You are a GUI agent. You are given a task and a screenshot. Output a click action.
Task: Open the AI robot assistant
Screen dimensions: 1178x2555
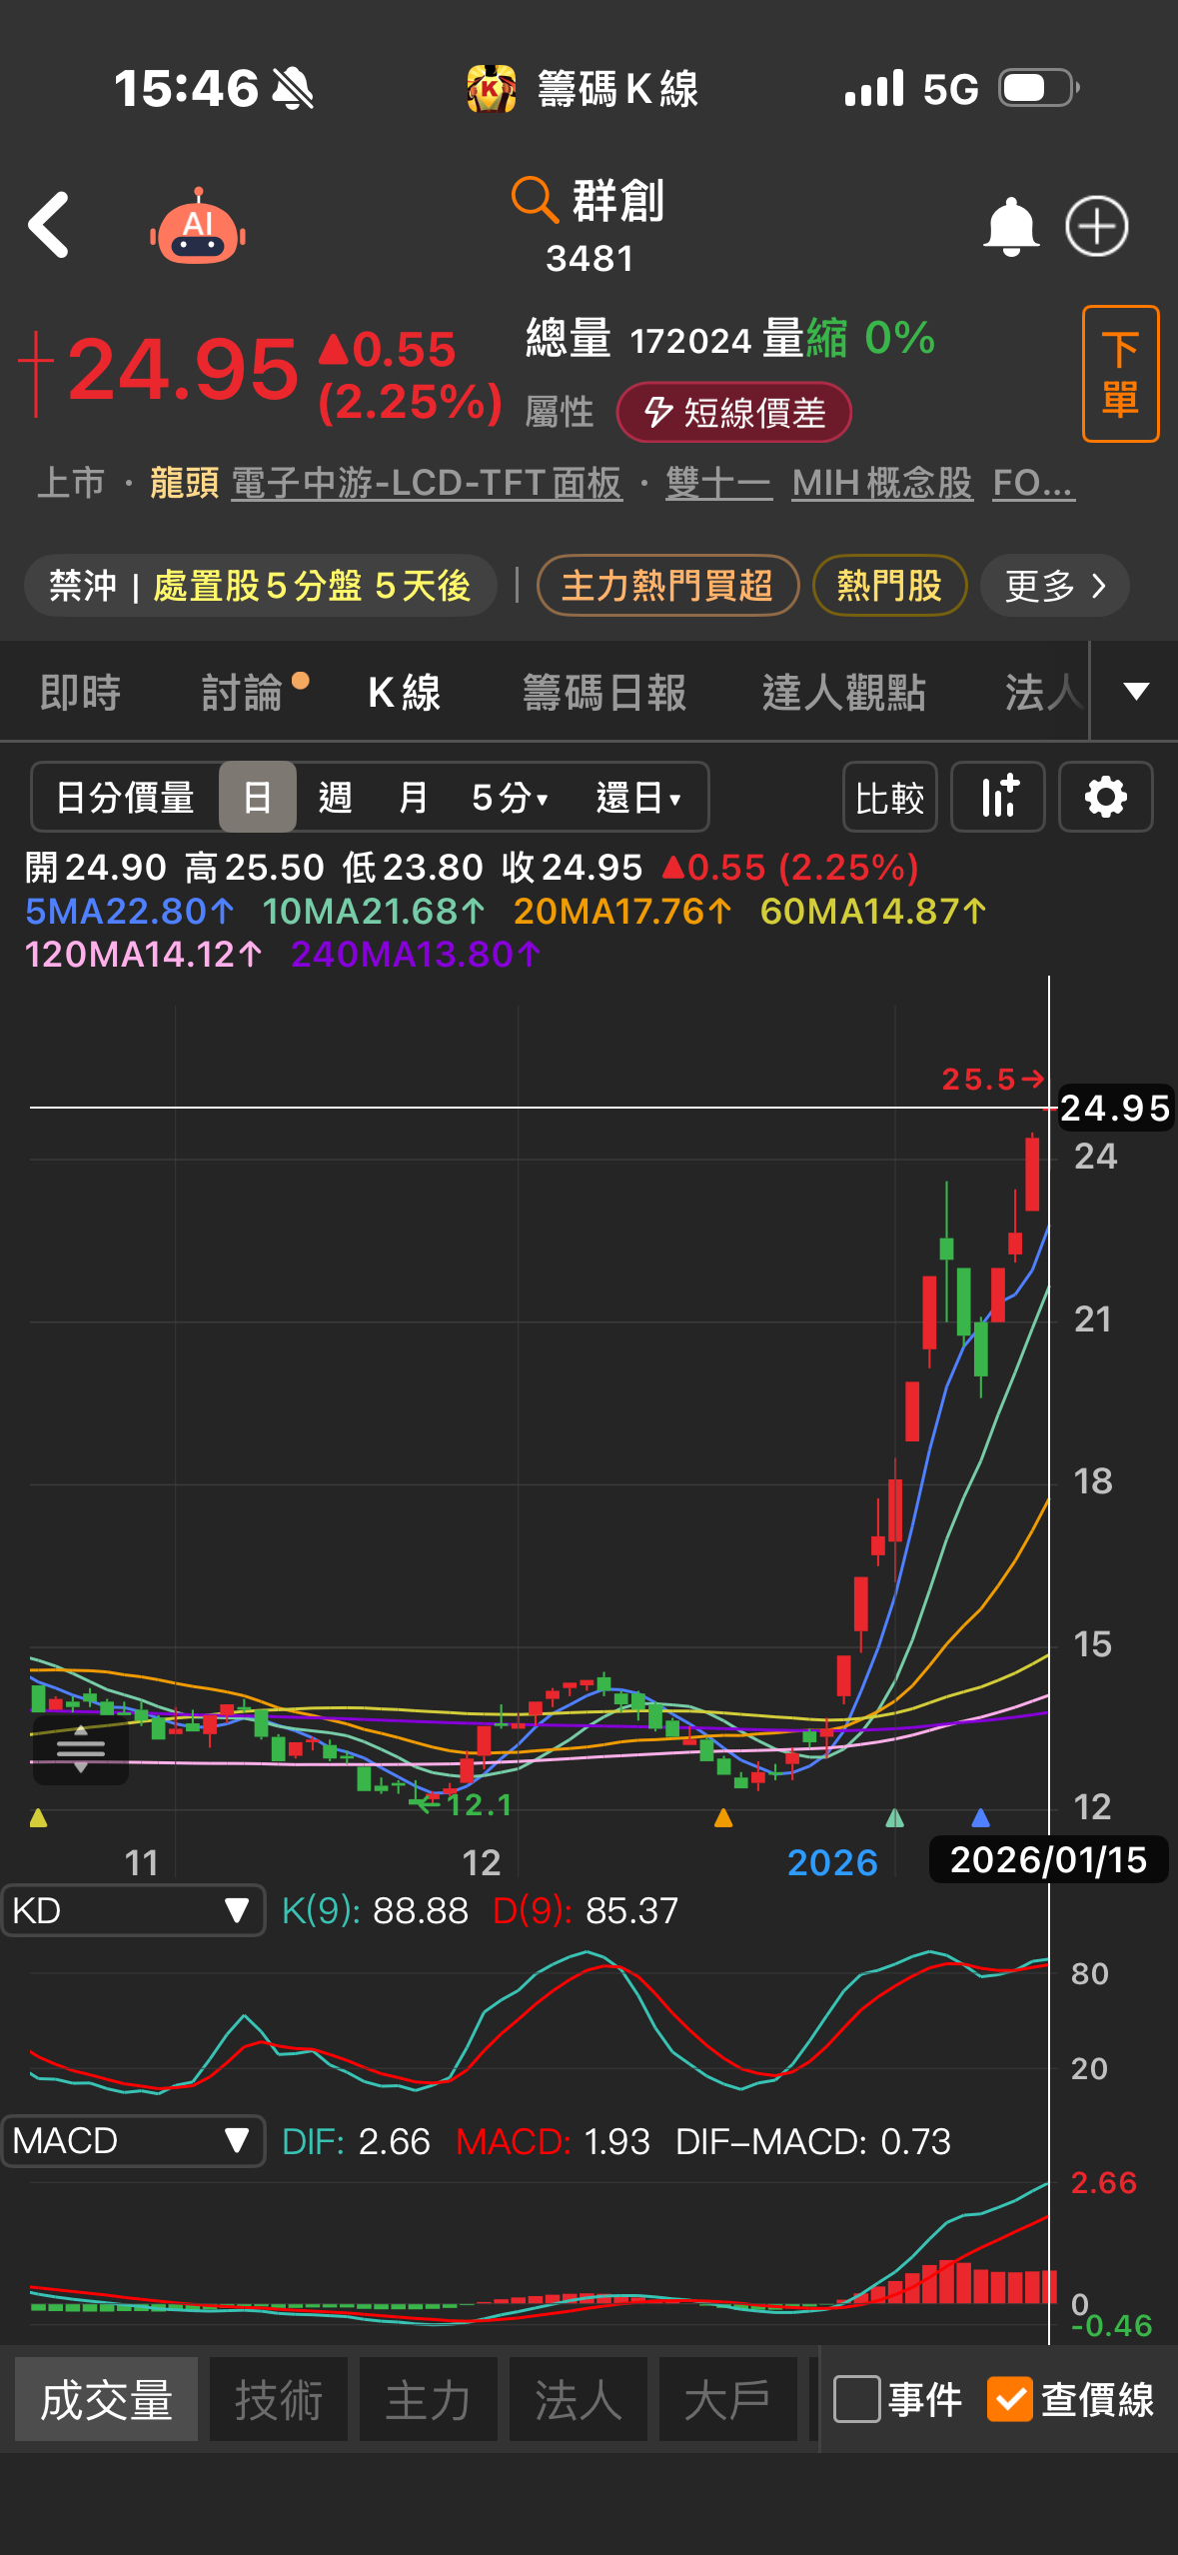tap(198, 228)
